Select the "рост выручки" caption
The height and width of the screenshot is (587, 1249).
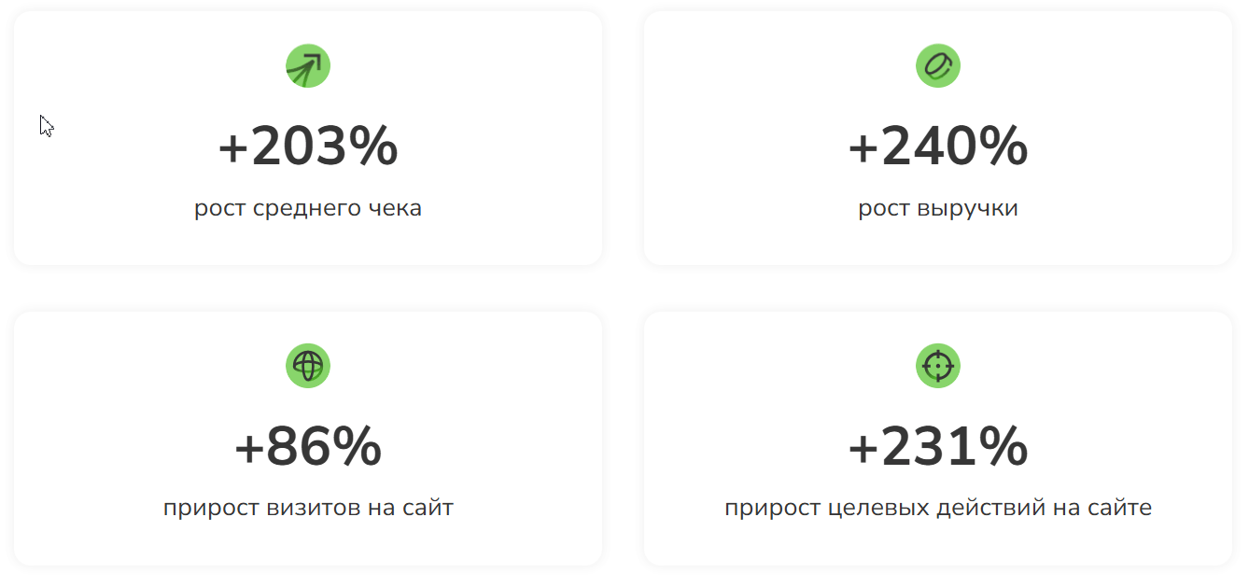tap(938, 208)
